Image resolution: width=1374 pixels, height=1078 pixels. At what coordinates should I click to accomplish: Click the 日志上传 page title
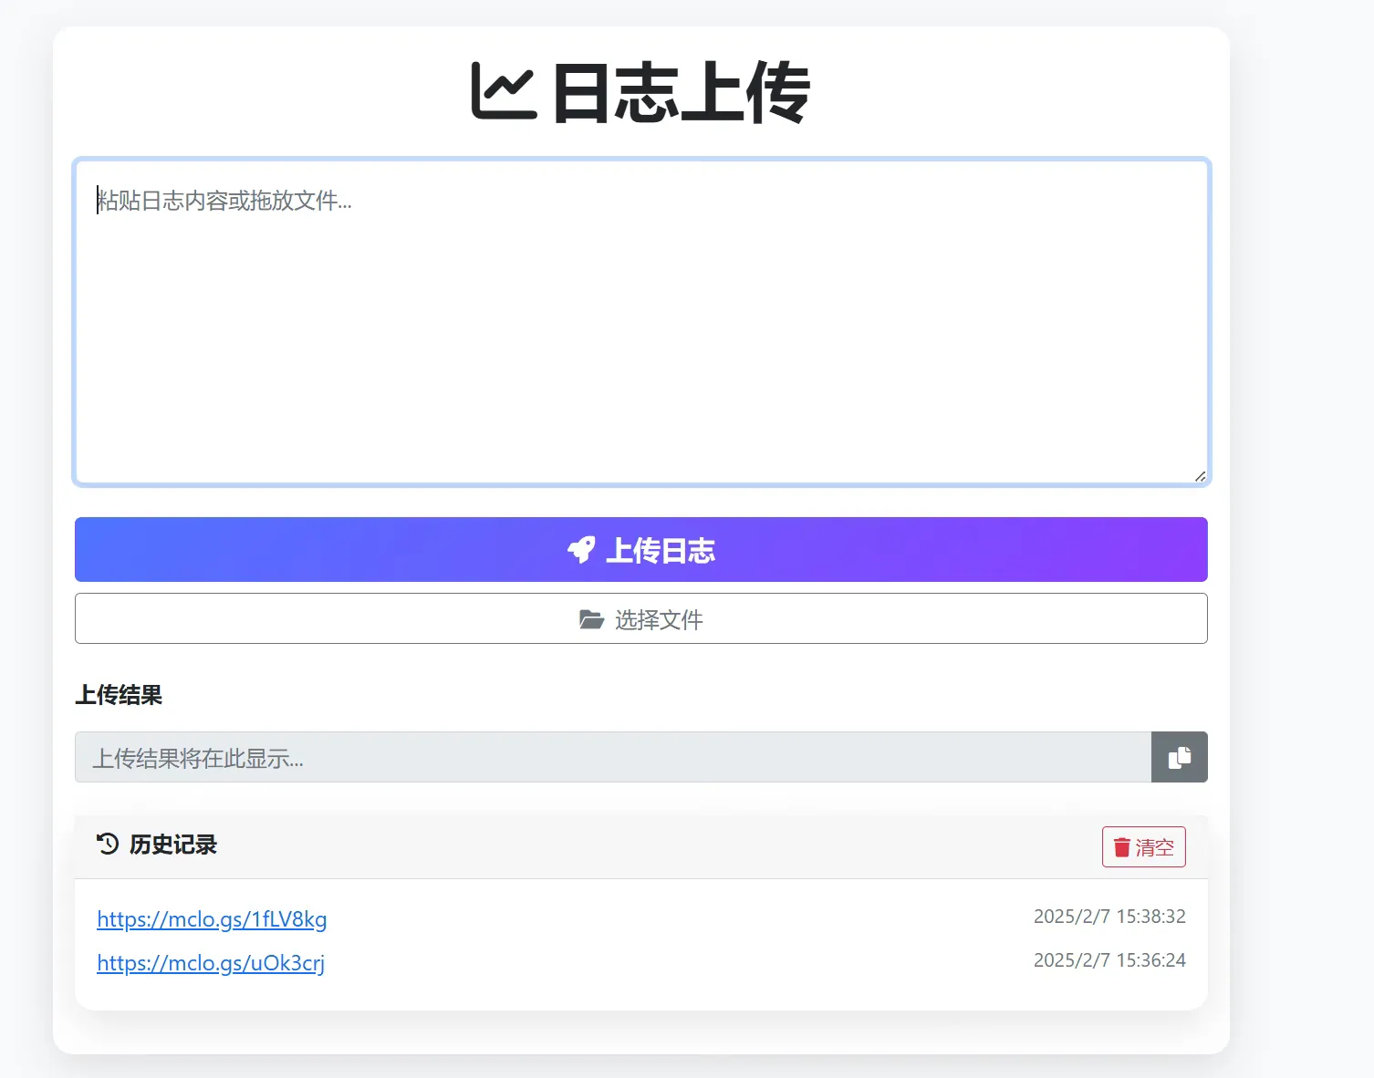point(681,93)
